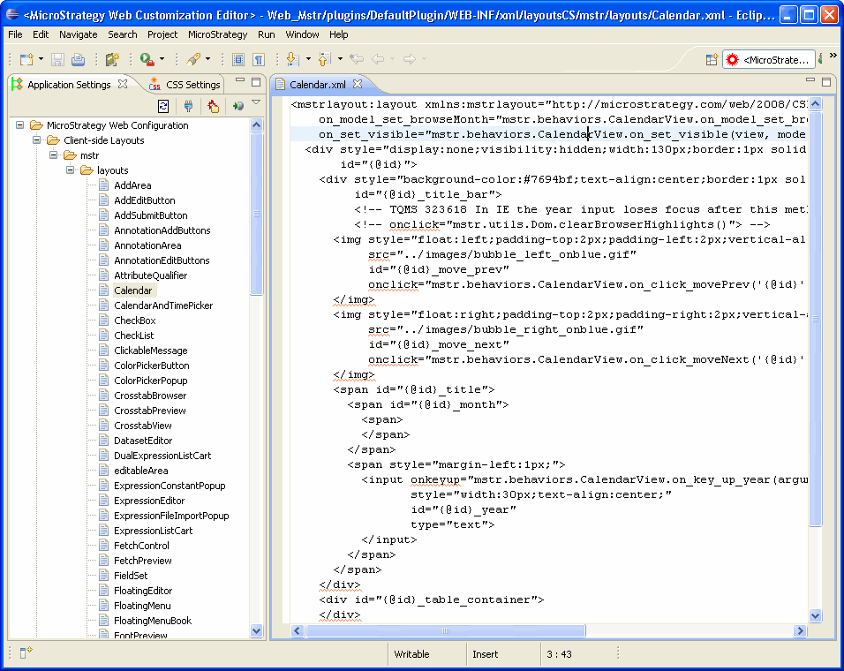Collapse the Client-side Layouts node
The width and height of the screenshot is (844, 671).
(x=36, y=139)
